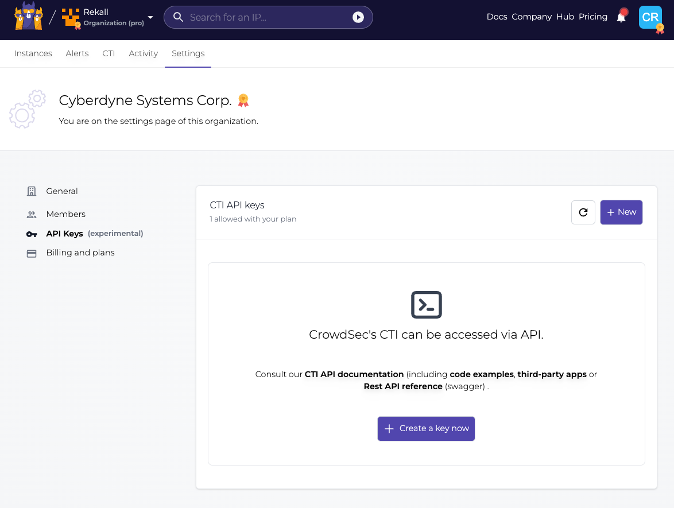Click the CR user avatar

(x=650, y=17)
